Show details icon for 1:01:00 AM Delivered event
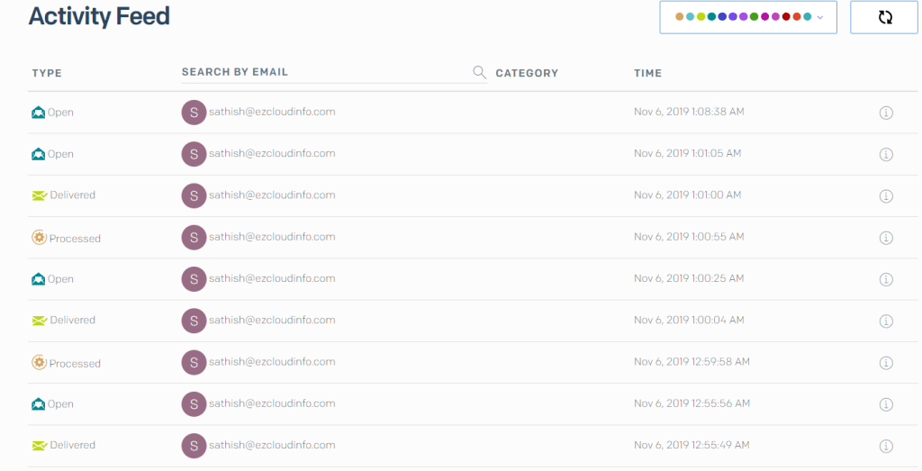922x471 pixels. tap(885, 195)
